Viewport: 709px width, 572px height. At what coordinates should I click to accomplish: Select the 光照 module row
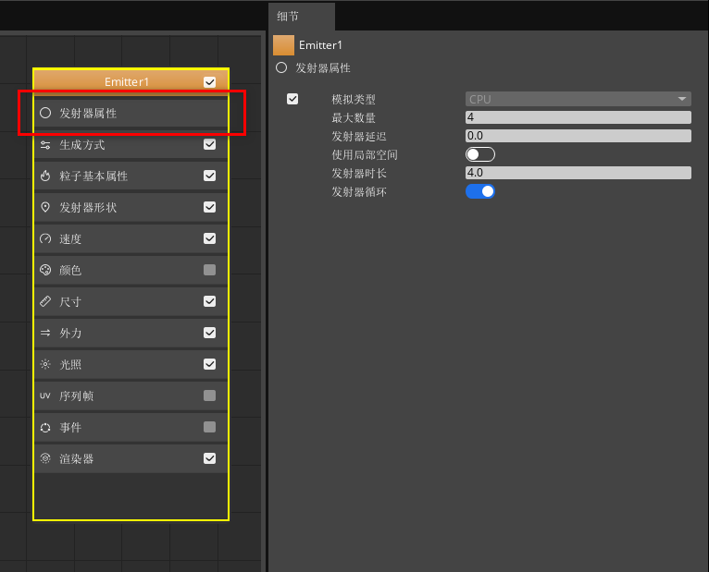(131, 364)
